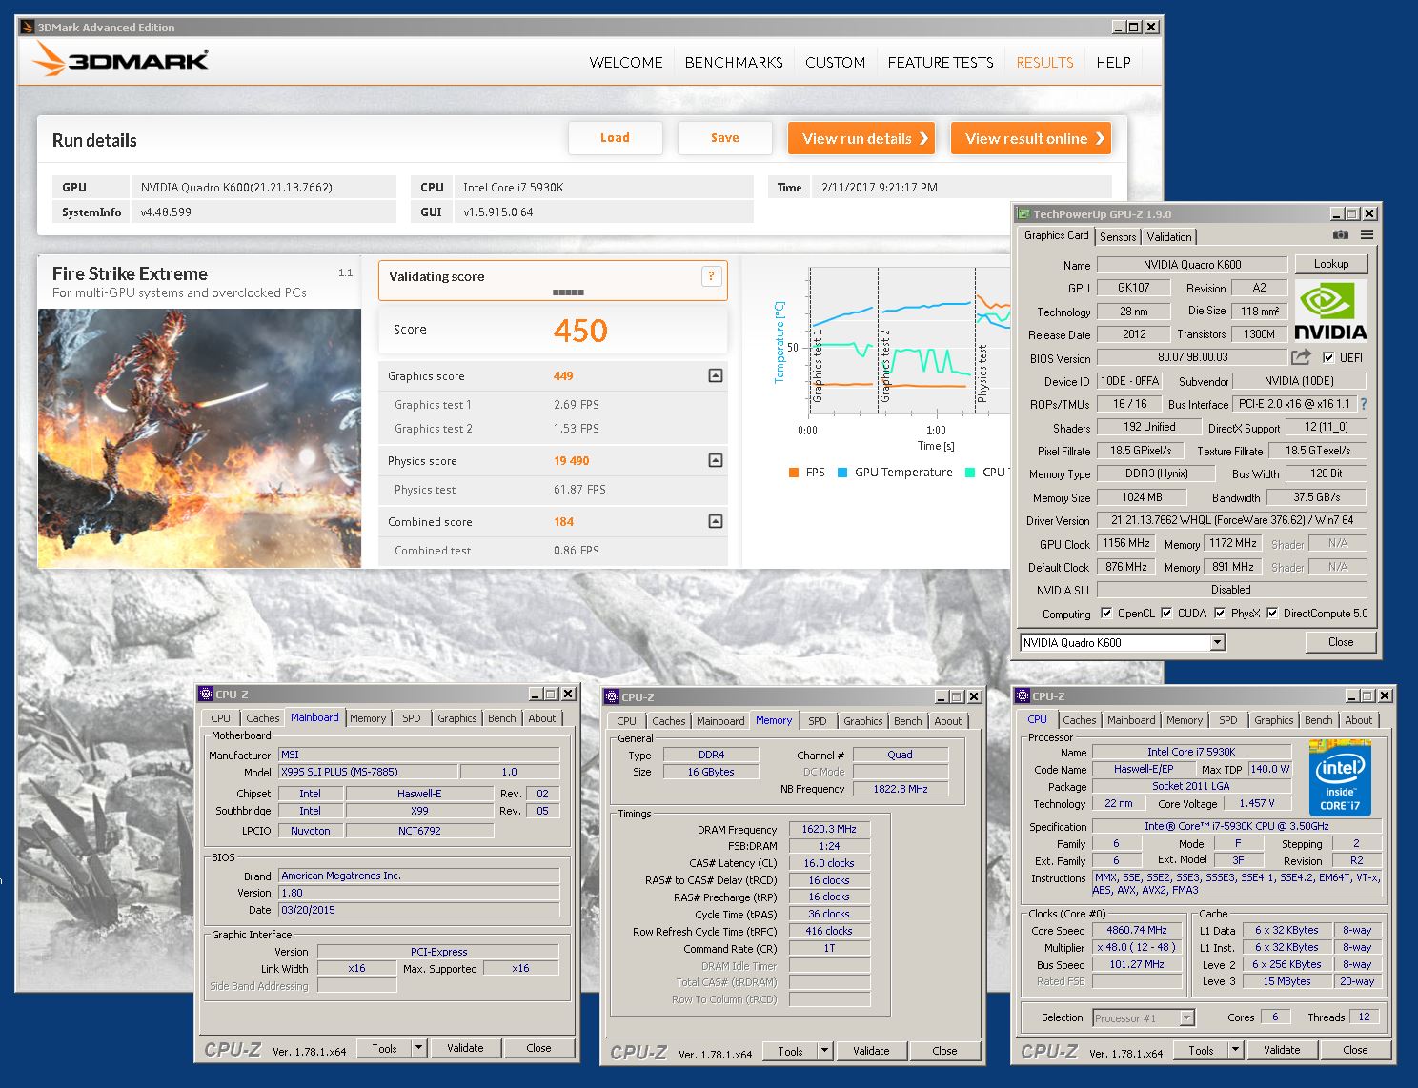Toggle the CUDA checkbox
The height and width of the screenshot is (1088, 1418).
click(1166, 614)
